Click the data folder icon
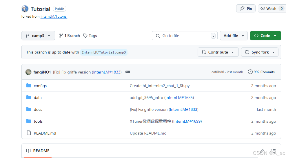Image resolution: width=286 pixels, height=158 pixels. pos(29,97)
